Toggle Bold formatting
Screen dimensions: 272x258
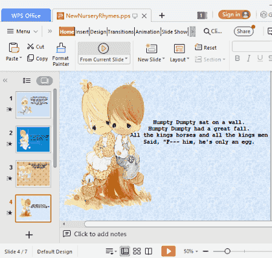click(x=238, y=59)
